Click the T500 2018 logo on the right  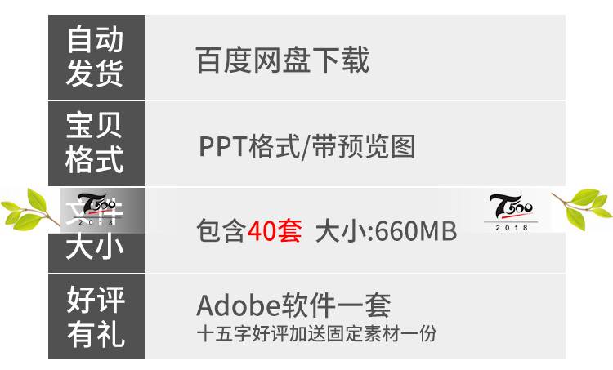click(x=511, y=212)
